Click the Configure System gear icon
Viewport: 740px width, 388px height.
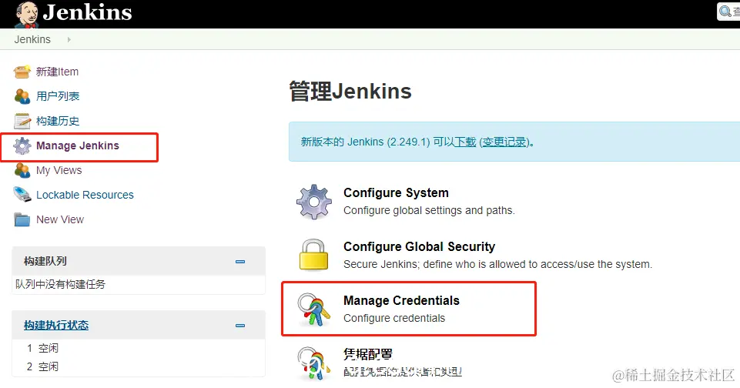(314, 202)
